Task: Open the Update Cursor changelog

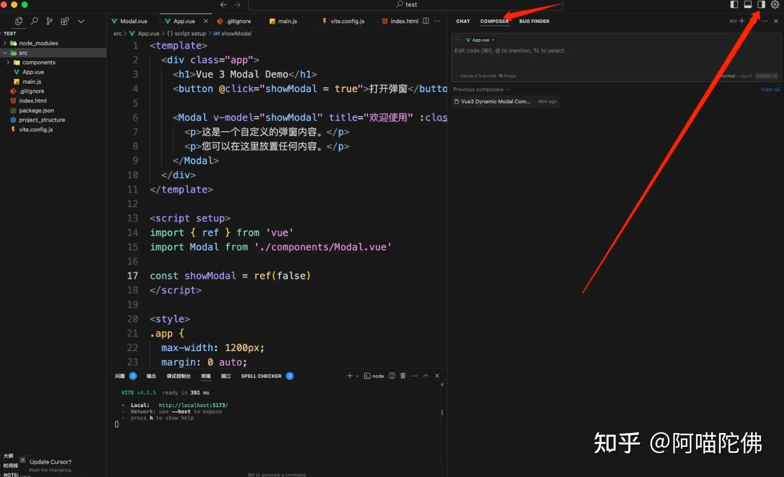Action: tap(52, 461)
